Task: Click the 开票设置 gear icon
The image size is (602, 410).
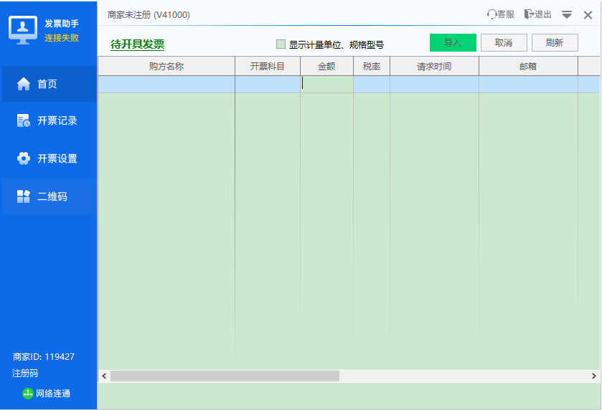Action: 24,158
